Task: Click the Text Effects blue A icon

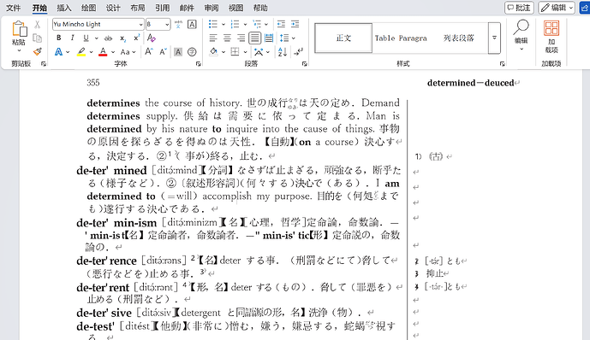Action: [59, 52]
